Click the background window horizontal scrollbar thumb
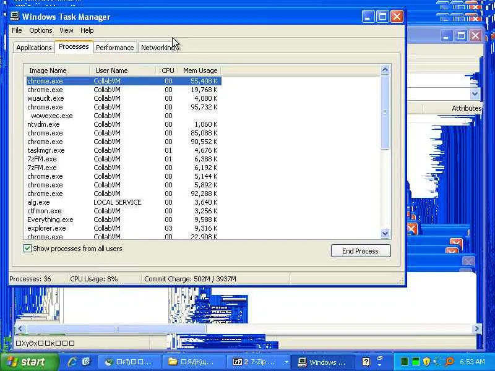This screenshot has width=495, height=371. (x=116, y=328)
